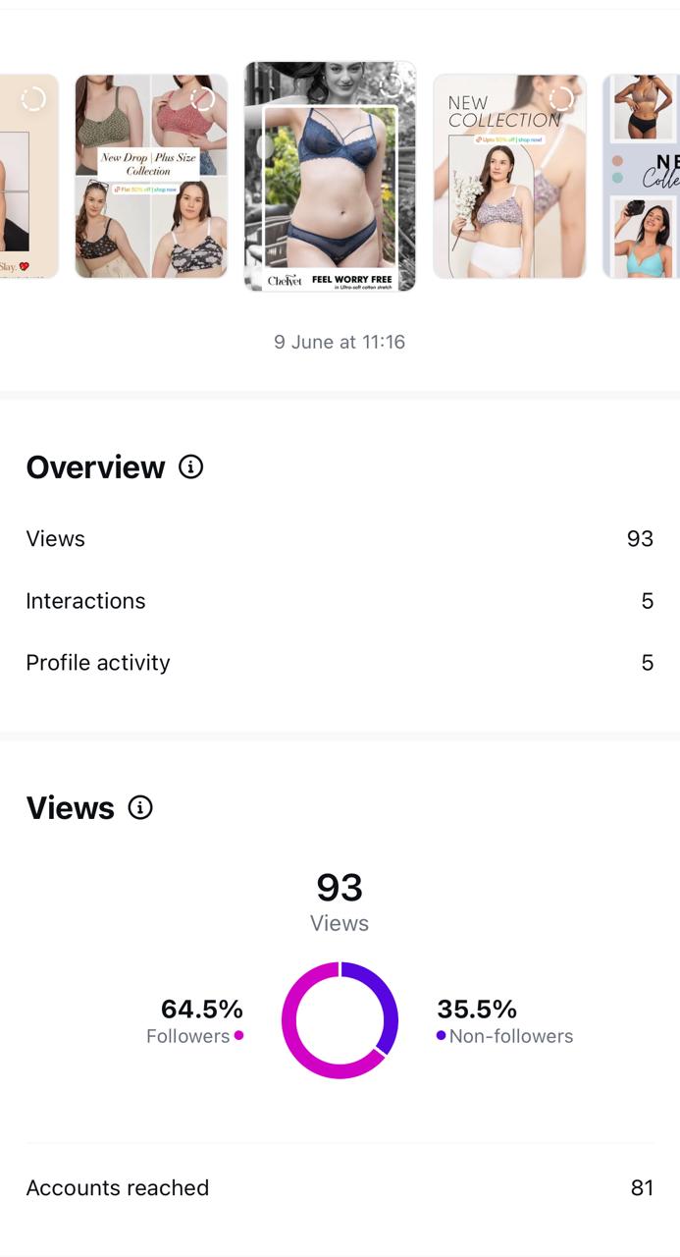This screenshot has height=1257, width=680.
Task: Tap progress ring on New Collection story
Action: [561, 99]
